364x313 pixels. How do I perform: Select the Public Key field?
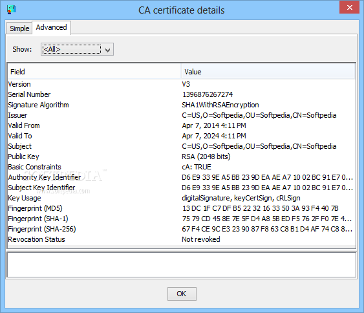pos(23,156)
